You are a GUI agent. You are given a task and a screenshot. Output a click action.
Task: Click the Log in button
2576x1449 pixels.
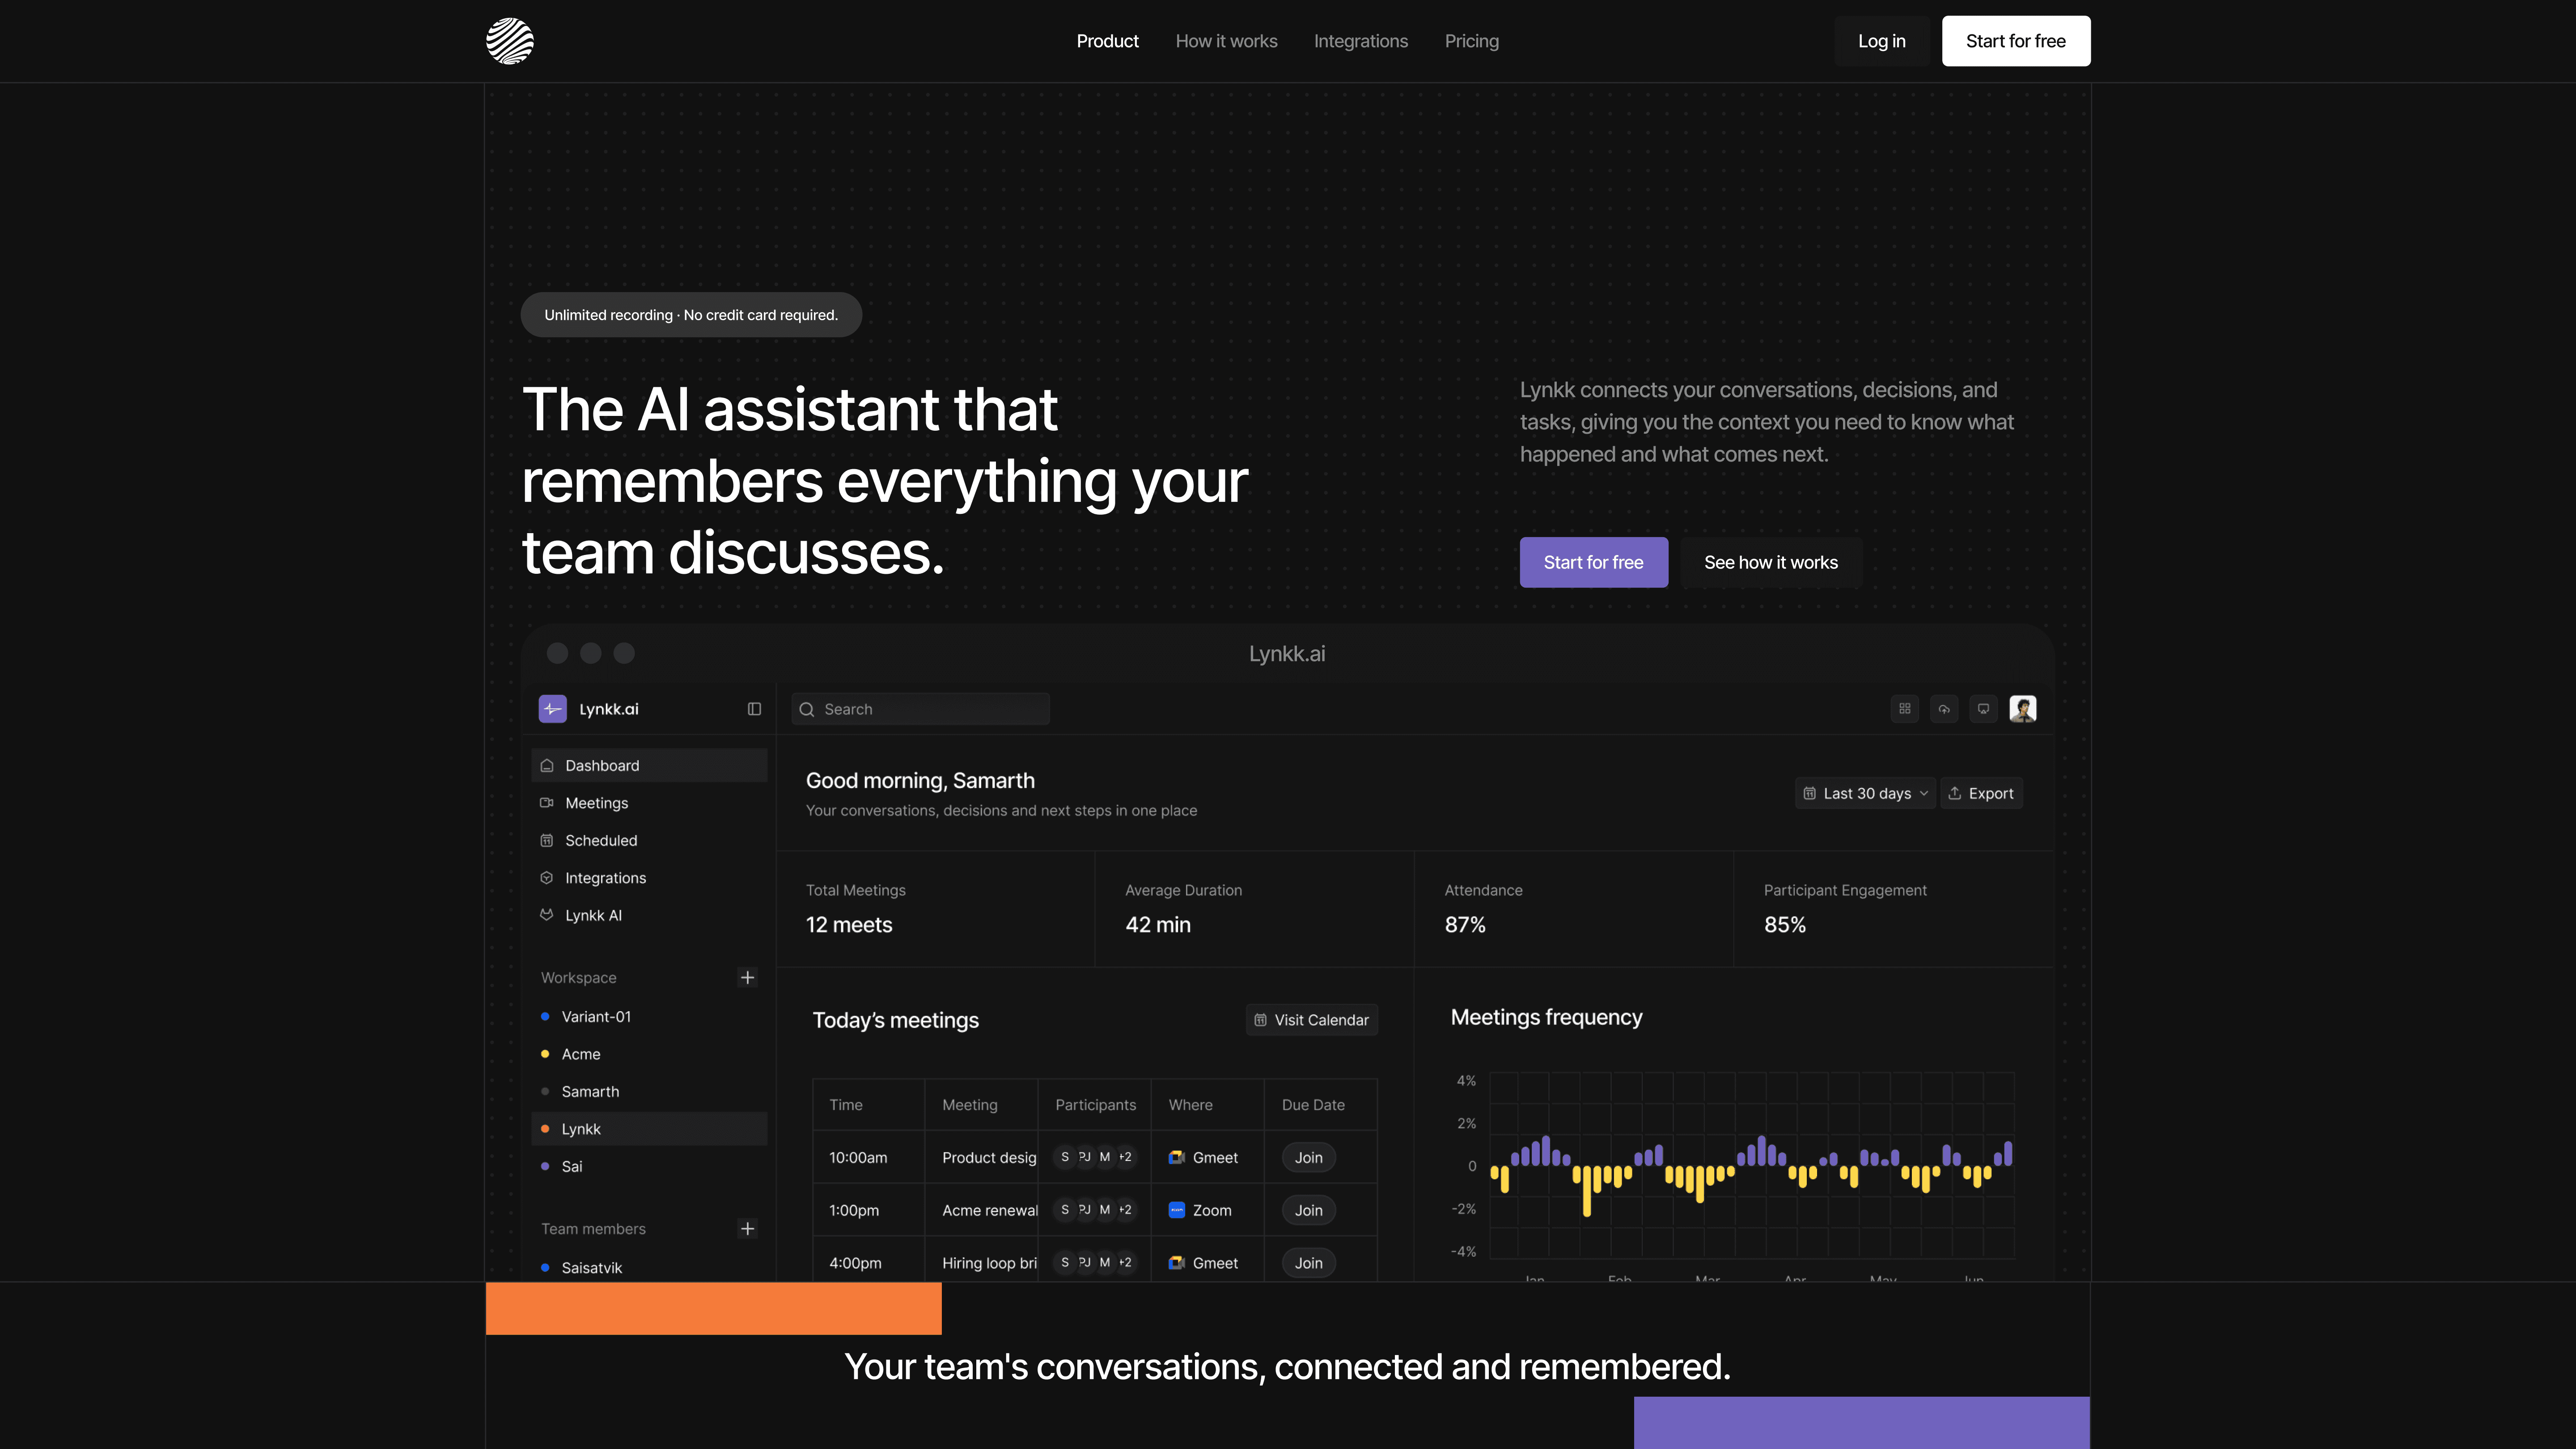[1881, 41]
